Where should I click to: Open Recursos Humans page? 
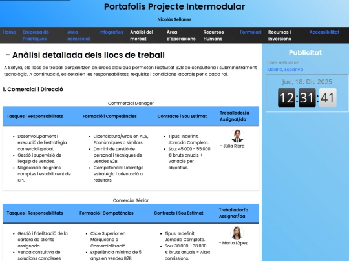click(x=213, y=35)
